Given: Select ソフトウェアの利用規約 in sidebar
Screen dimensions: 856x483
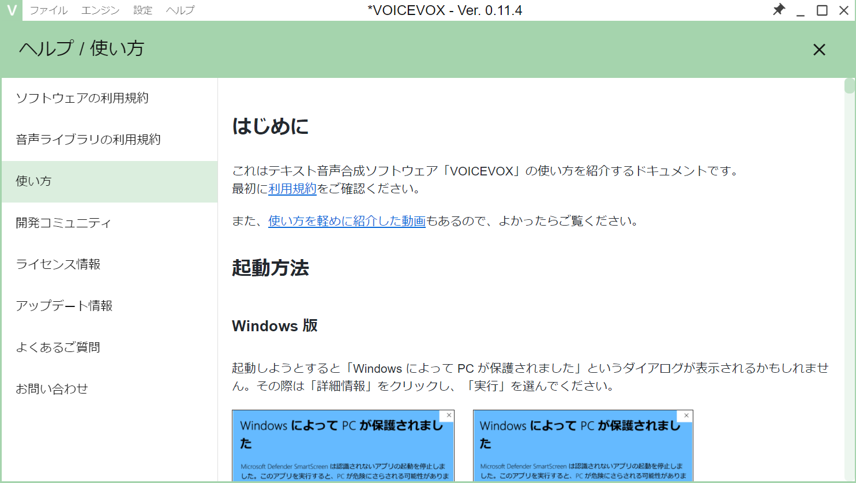Looking at the screenshot, I should [x=110, y=98].
